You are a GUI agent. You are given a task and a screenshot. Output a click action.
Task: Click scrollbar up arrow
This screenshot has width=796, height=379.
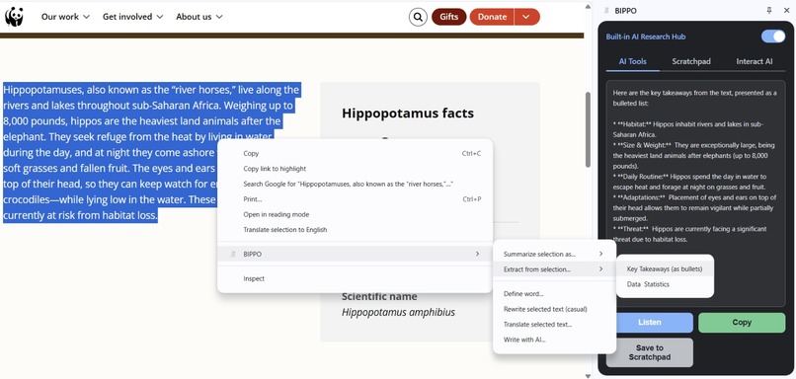point(589,7)
